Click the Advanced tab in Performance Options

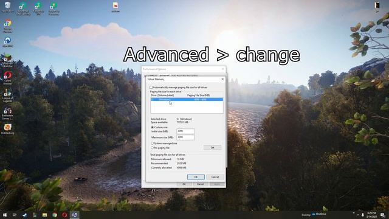[x=164, y=75]
